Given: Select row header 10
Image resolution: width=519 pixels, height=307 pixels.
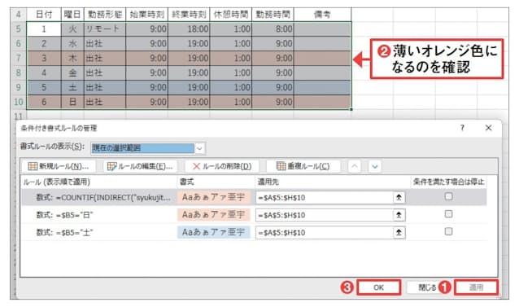Looking at the screenshot, I should [x=19, y=102].
